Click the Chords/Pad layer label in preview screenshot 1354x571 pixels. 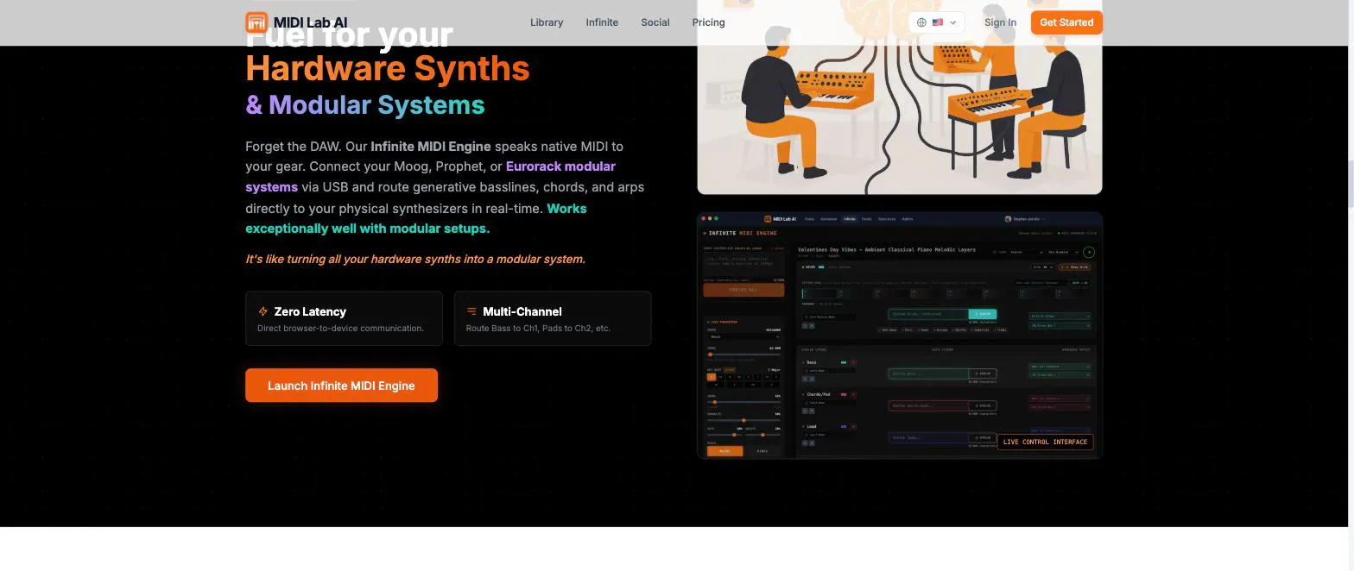819,394
